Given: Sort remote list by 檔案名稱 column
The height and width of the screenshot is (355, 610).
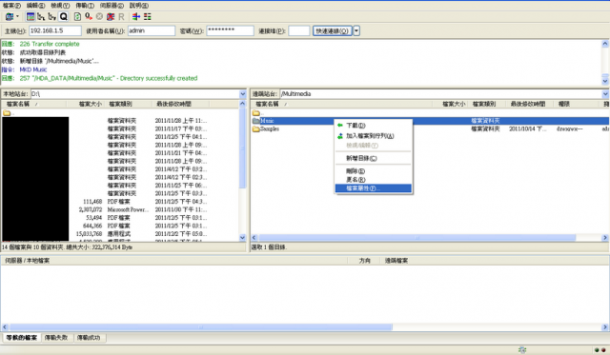Looking at the screenshot, I should [x=341, y=104].
